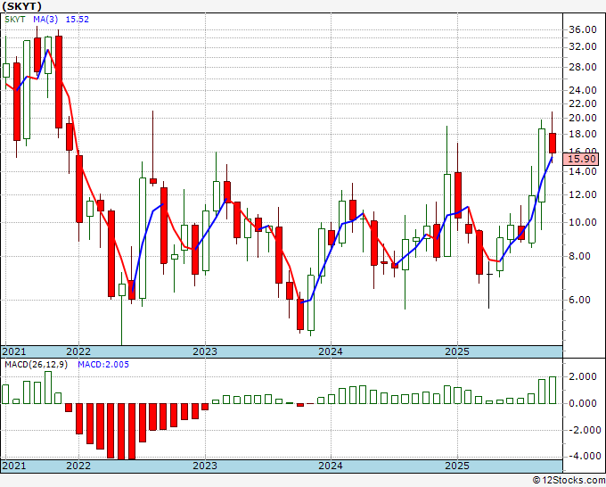This screenshot has height=487, width=606.
Task: Click the ©12Stocks.com attribution link
Action: pos(569,481)
